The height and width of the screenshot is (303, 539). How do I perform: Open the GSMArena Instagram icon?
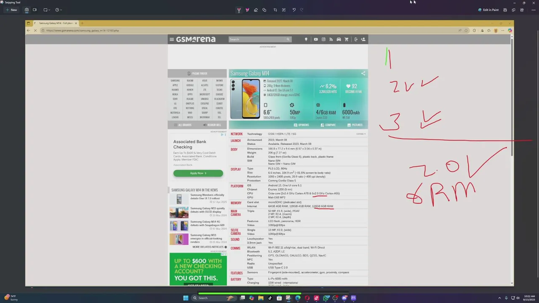pyautogui.click(x=323, y=39)
